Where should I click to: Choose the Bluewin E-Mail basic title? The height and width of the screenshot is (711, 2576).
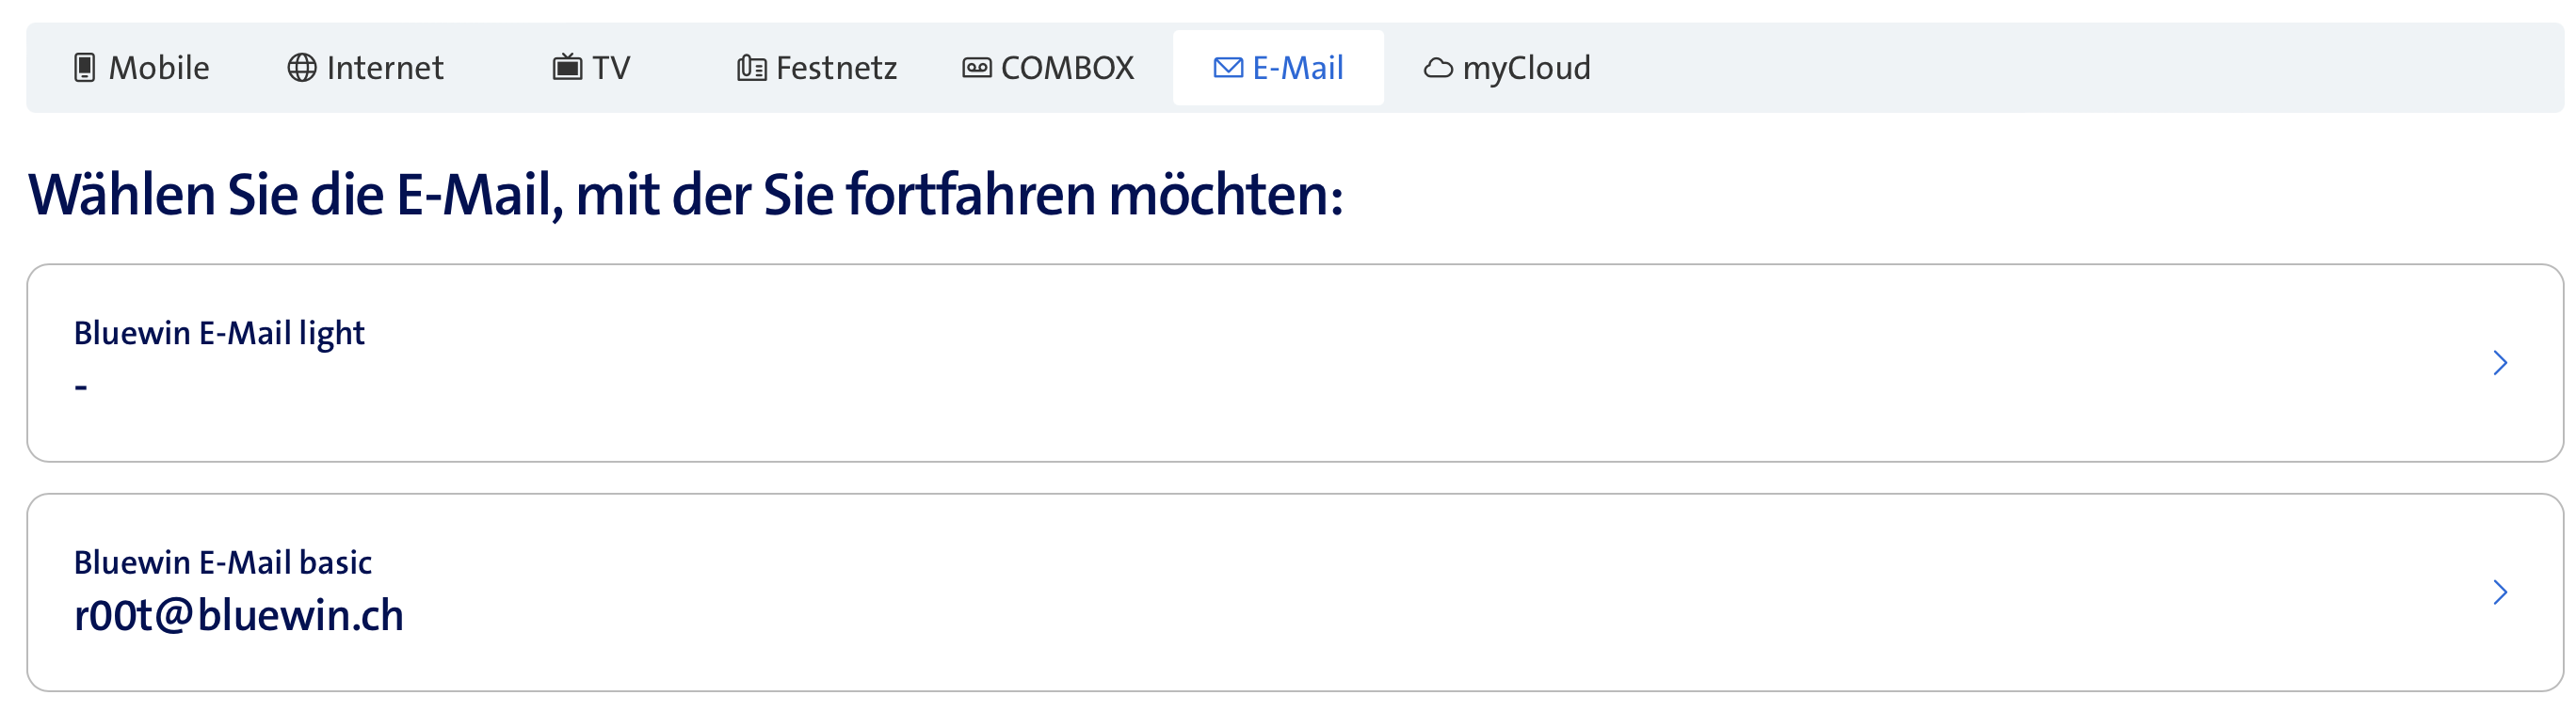point(223,562)
